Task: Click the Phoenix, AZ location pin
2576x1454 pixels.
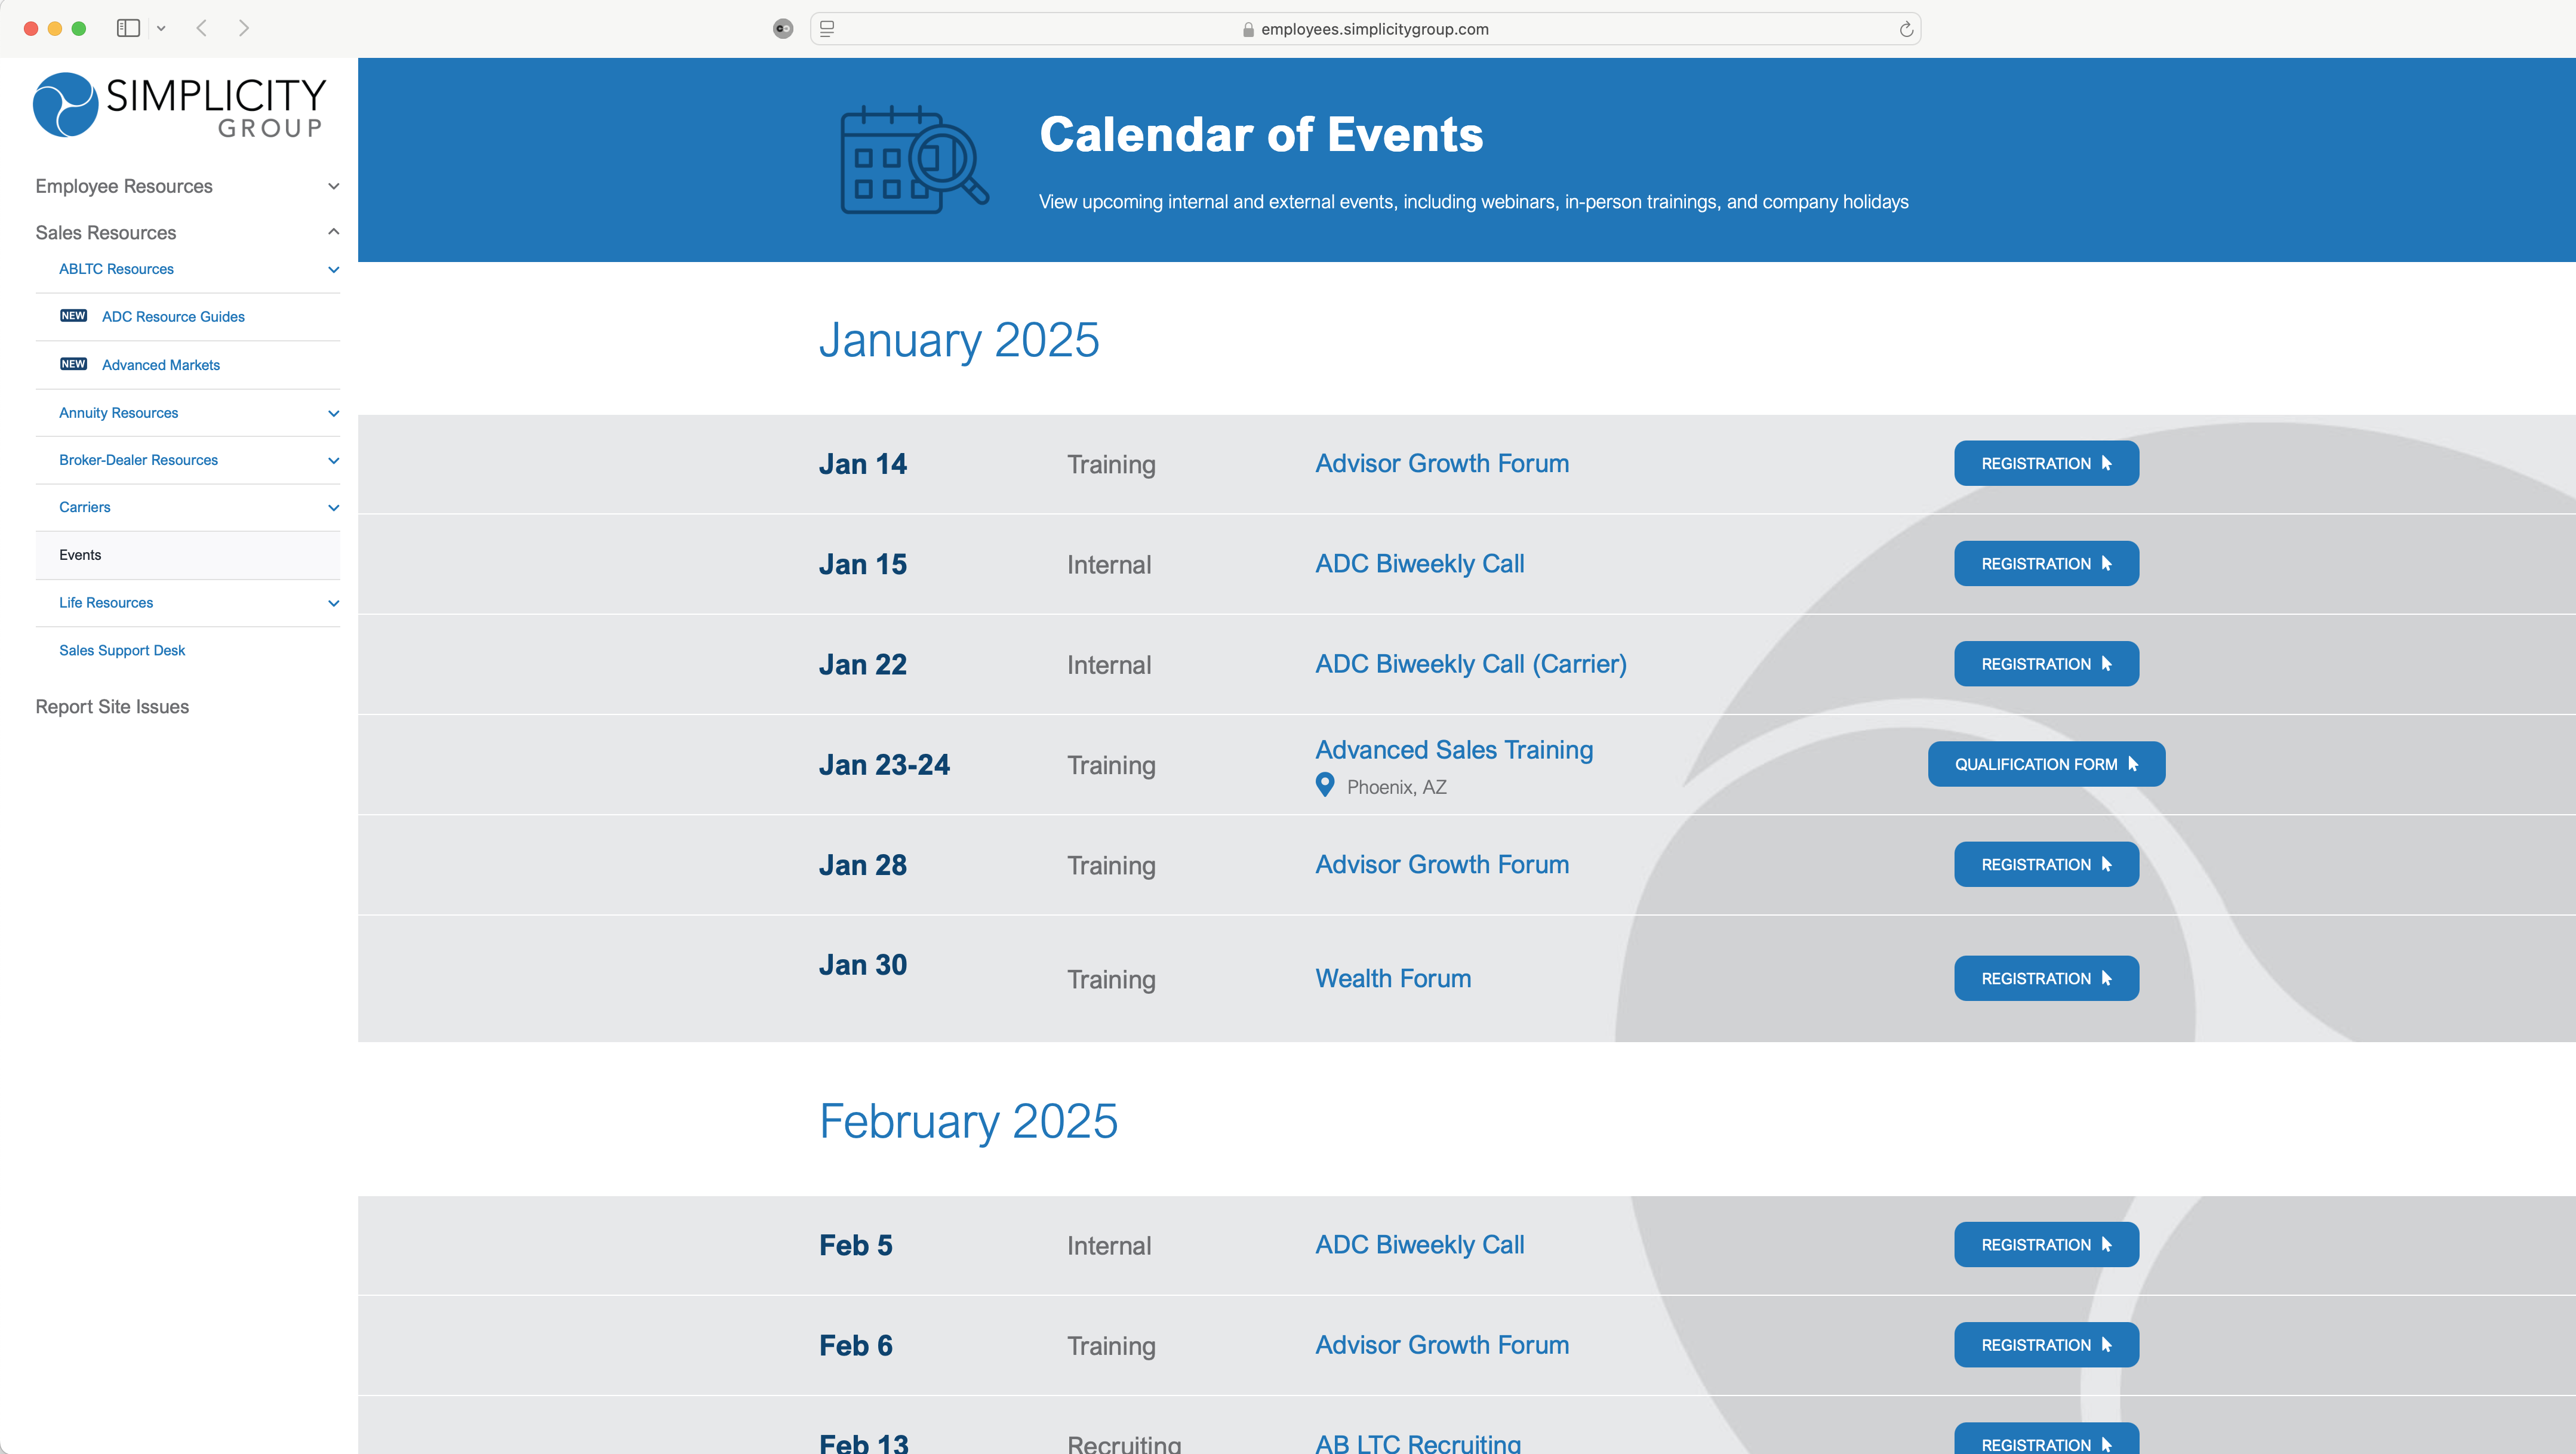Action: (1325, 785)
